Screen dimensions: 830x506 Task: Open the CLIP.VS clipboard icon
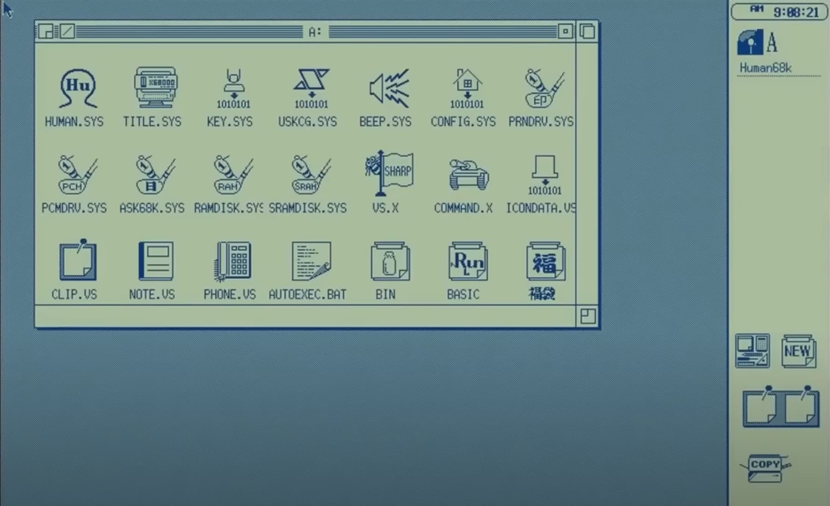[78, 260]
